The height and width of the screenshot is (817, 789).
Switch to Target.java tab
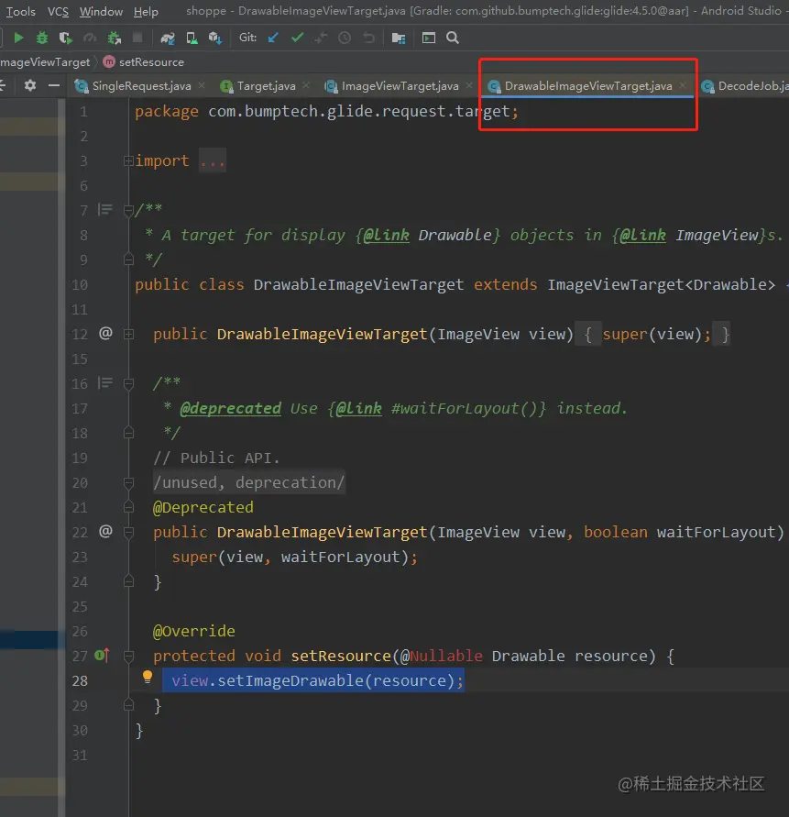(x=266, y=86)
